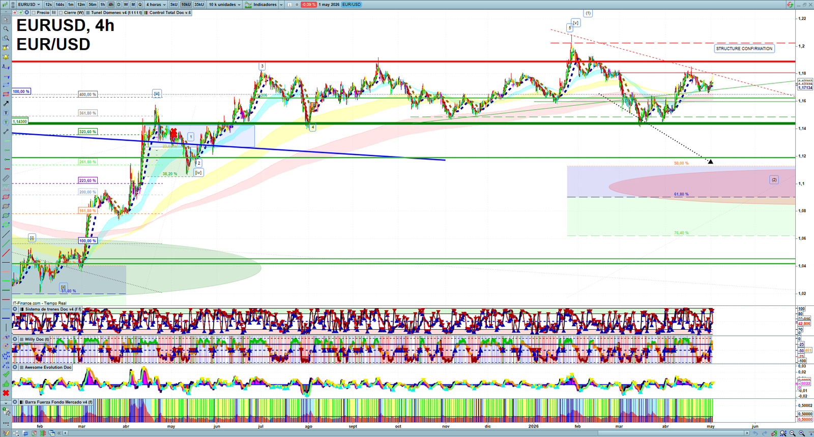814x437 pixels.
Task: Click the green checkmark icon in sidebar
Action: click(x=6, y=373)
